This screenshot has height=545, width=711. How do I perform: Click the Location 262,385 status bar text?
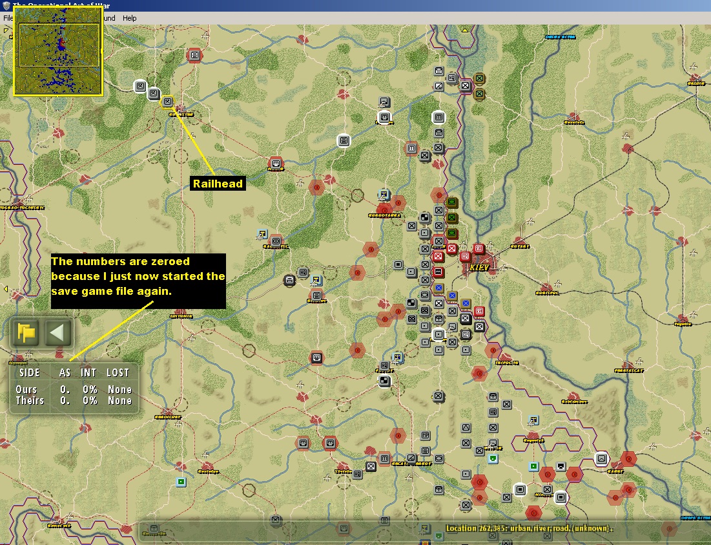point(529,528)
